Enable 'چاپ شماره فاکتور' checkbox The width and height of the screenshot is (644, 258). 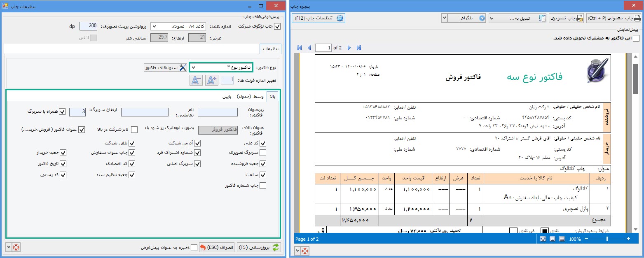pyautogui.click(x=262, y=186)
